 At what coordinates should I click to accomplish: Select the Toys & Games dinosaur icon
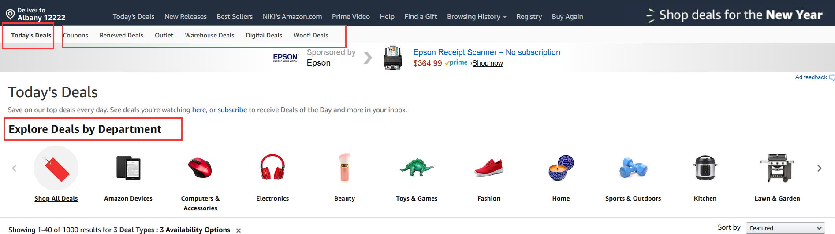coord(417,168)
